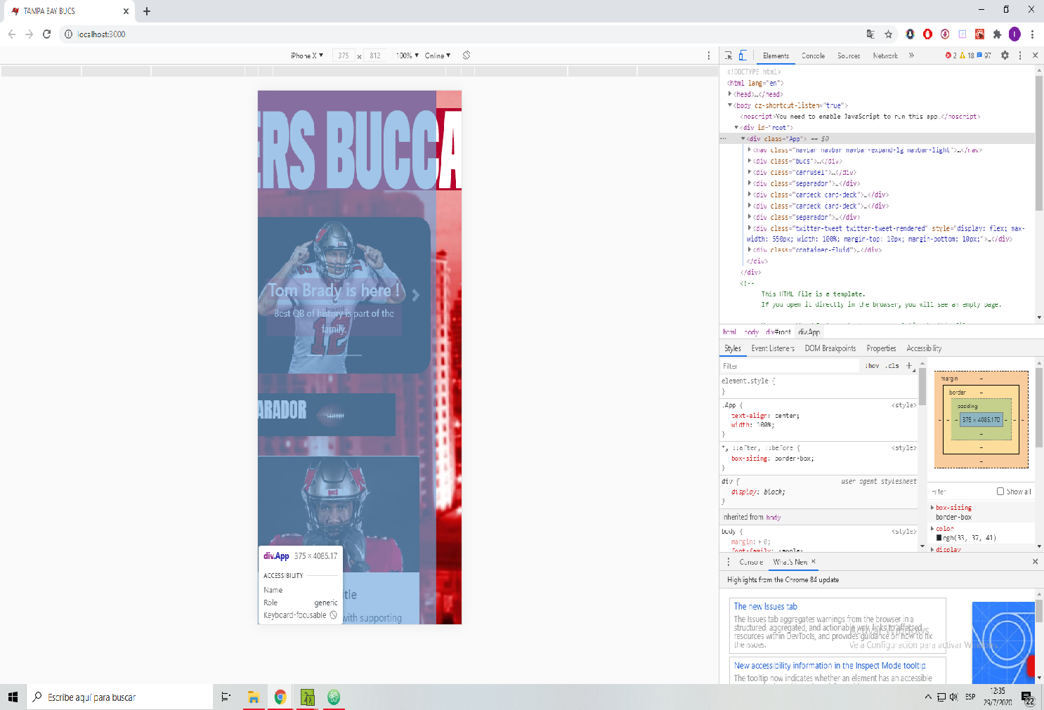Open the Chrome main menu
Viewport: 1044px width, 710px height.
[1032, 34]
